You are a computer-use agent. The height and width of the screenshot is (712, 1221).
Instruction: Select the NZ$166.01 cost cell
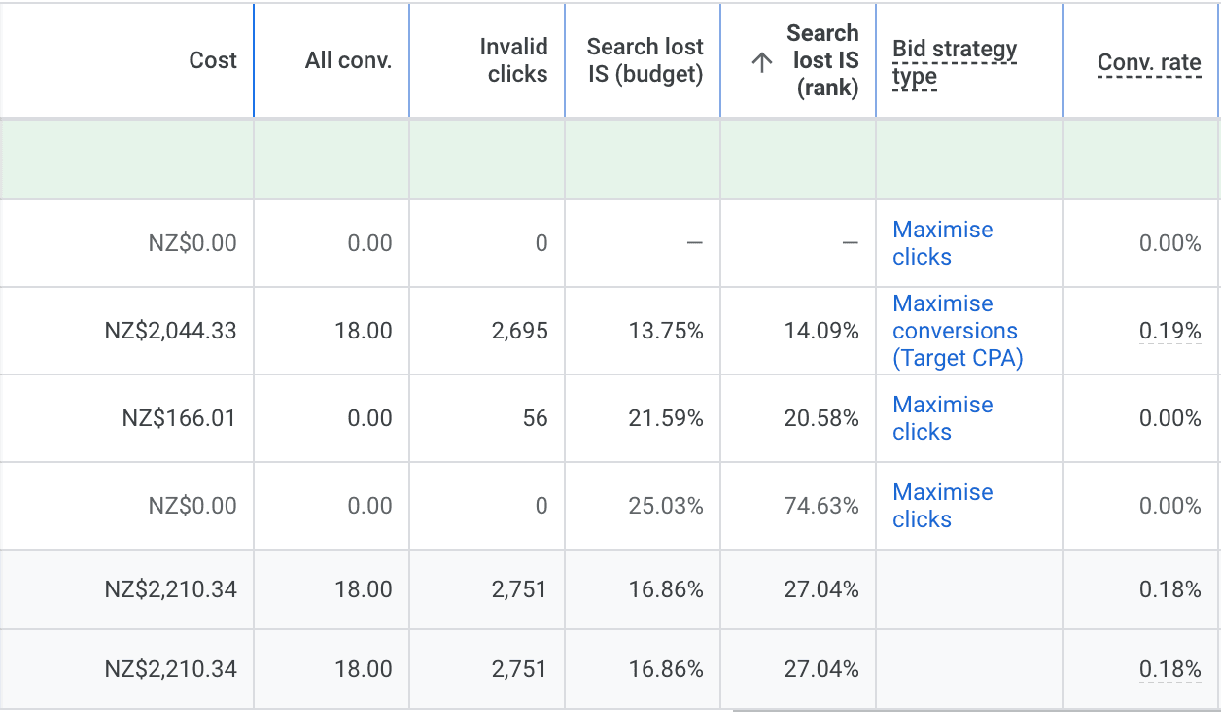(179, 418)
